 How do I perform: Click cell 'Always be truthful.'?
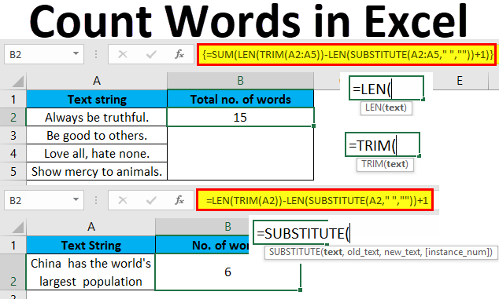(x=97, y=118)
